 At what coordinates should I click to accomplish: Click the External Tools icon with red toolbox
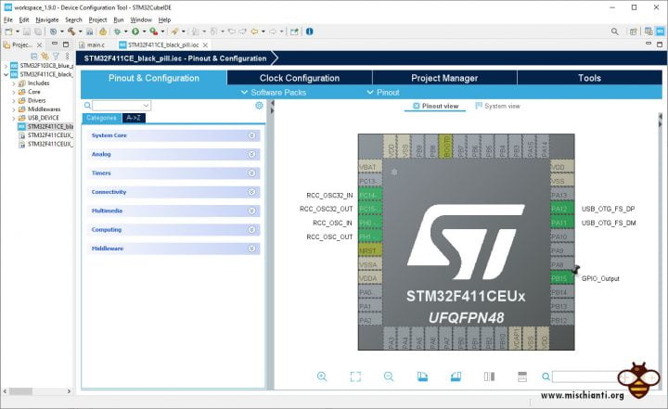tap(154, 32)
